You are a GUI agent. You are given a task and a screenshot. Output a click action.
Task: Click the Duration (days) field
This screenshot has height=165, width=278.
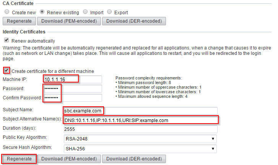click(x=140, y=129)
